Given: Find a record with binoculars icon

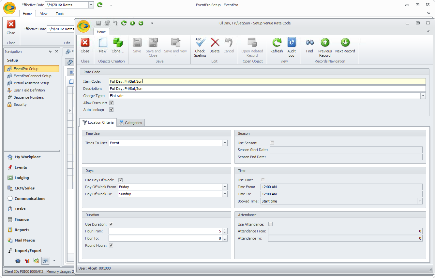Looking at the screenshot, I should click(309, 45).
